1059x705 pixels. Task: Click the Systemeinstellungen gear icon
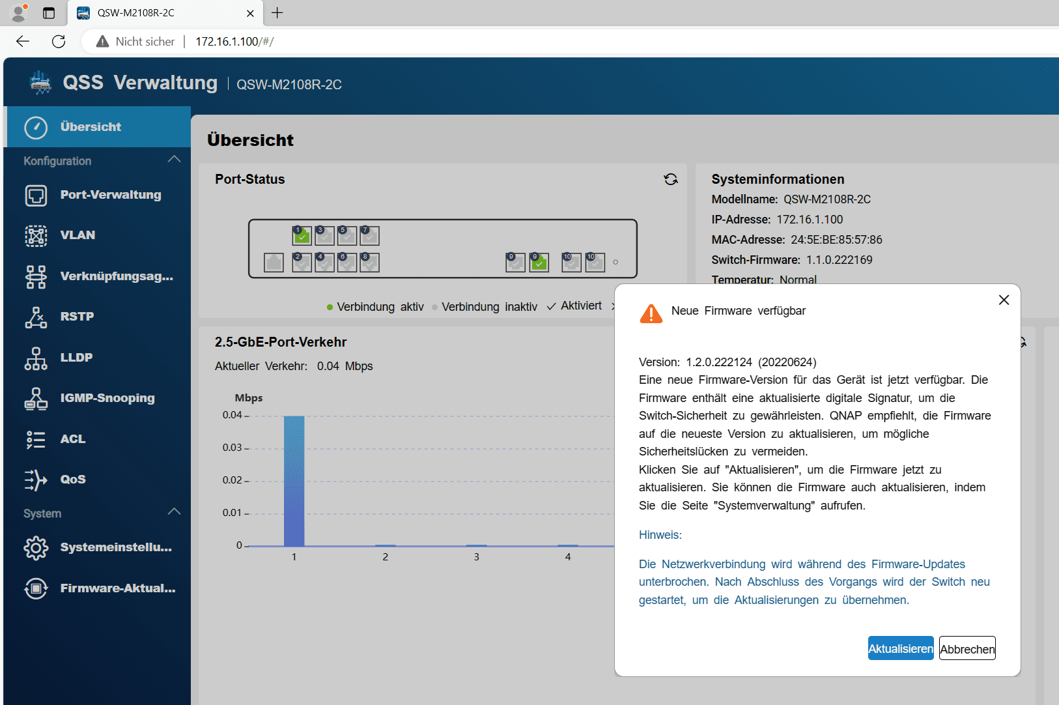pos(36,548)
